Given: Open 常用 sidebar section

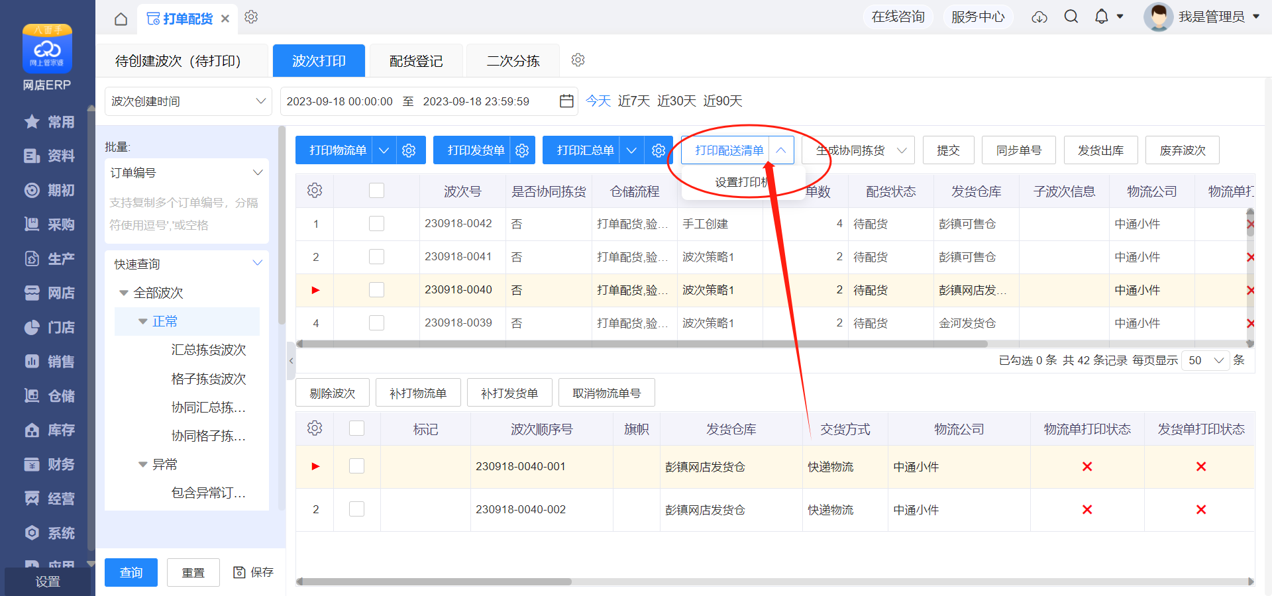Looking at the screenshot, I should tap(49, 122).
